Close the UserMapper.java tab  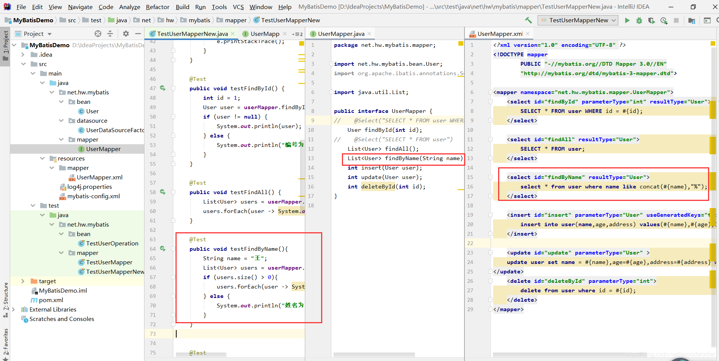pyautogui.click(x=369, y=34)
